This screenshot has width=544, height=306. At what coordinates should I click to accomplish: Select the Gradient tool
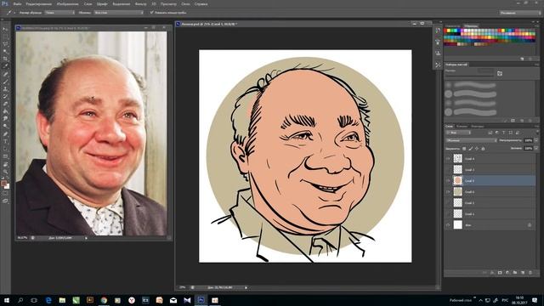[5, 111]
